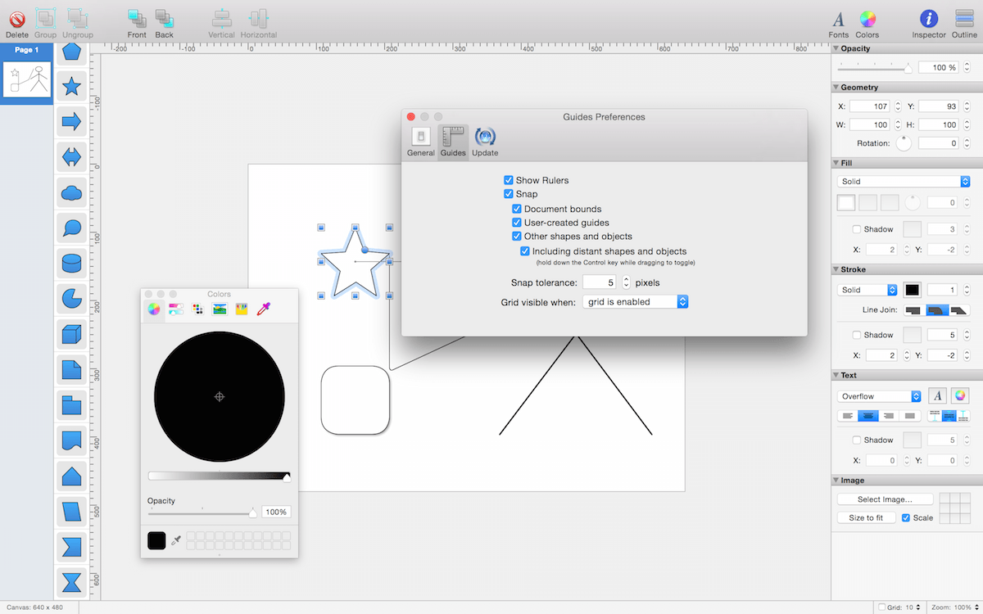Select color sliders tab in Colors window
Screen dimensions: 983x614
175,309
